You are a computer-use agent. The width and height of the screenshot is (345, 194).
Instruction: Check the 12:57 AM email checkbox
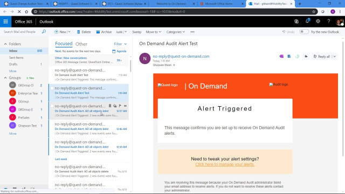pos(52,106)
